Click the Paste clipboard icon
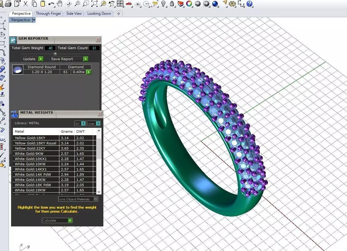Viewport: 347px width, 251px height. point(43,4)
